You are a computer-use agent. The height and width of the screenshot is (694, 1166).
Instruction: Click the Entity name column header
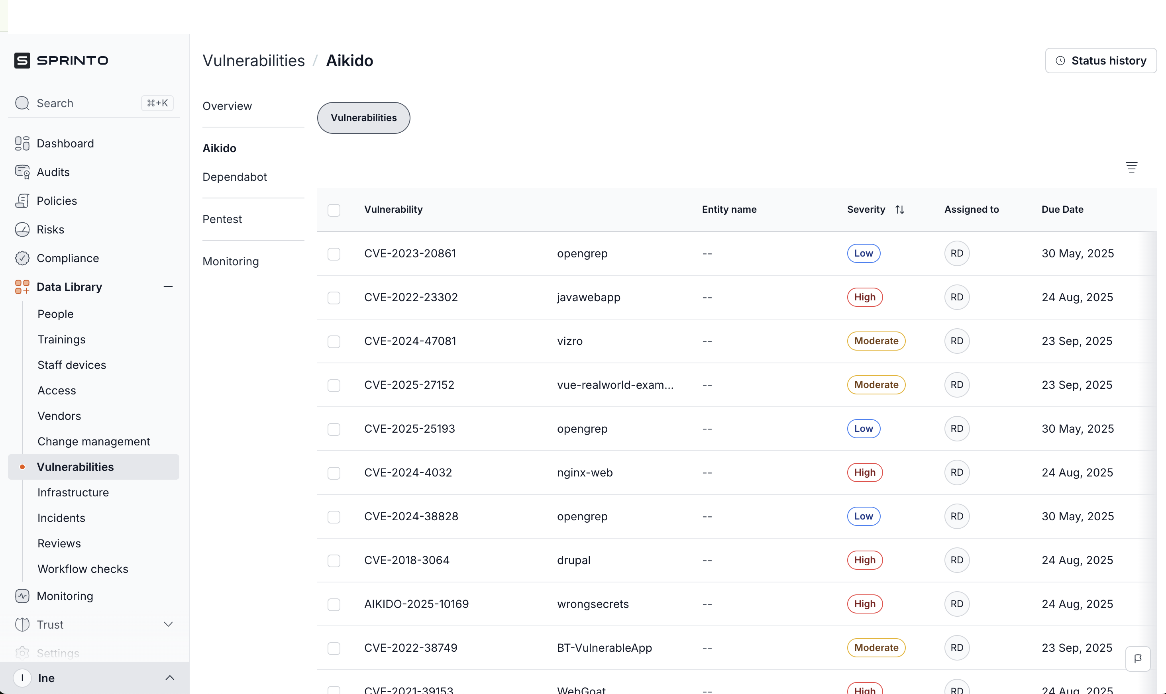click(x=729, y=210)
